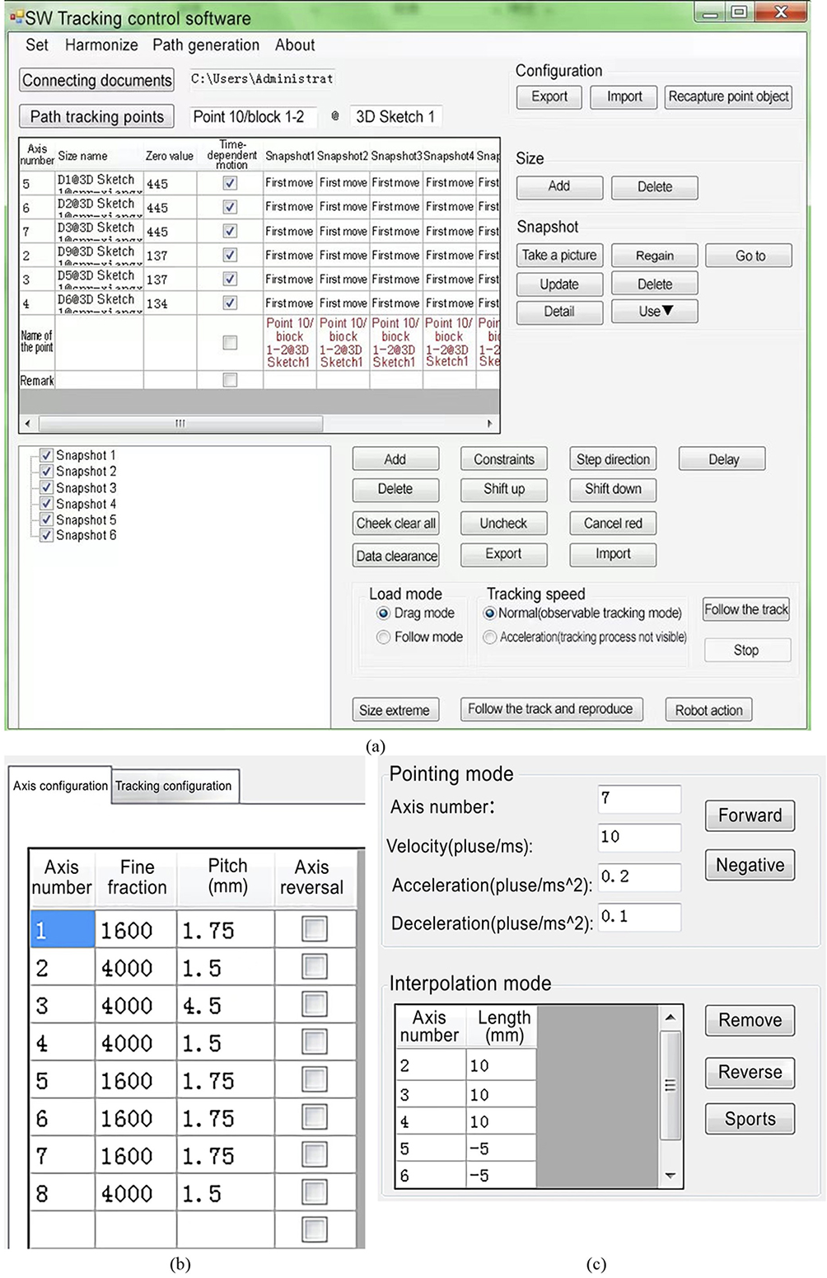827x1278 pixels.
Task: Click the horizontal scrollbar thumb under the table
Action: click(x=180, y=424)
